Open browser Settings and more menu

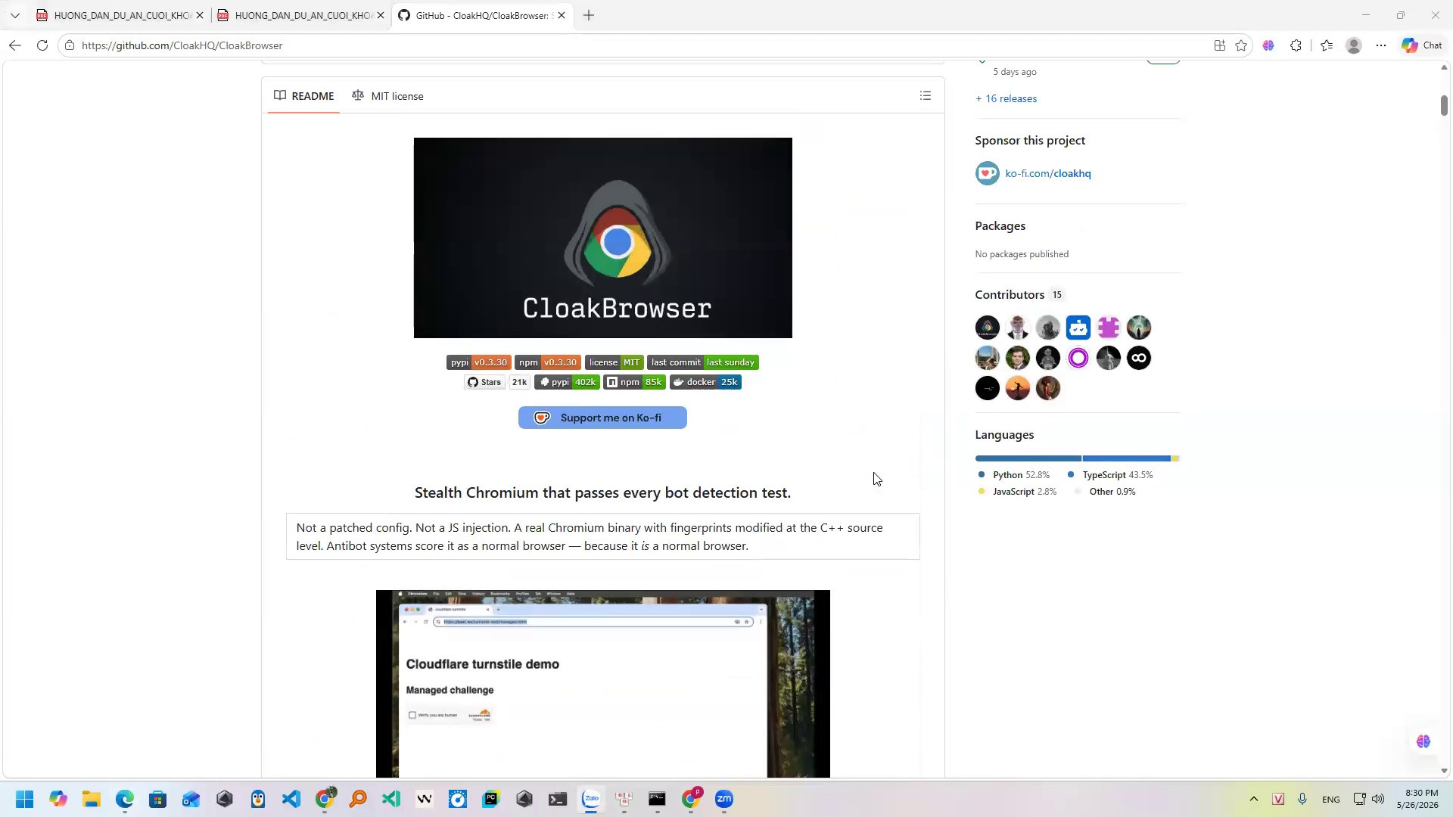(1381, 45)
